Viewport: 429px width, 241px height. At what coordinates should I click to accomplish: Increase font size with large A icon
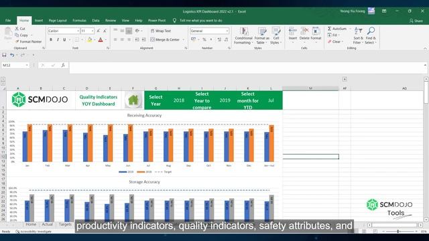(99, 31)
